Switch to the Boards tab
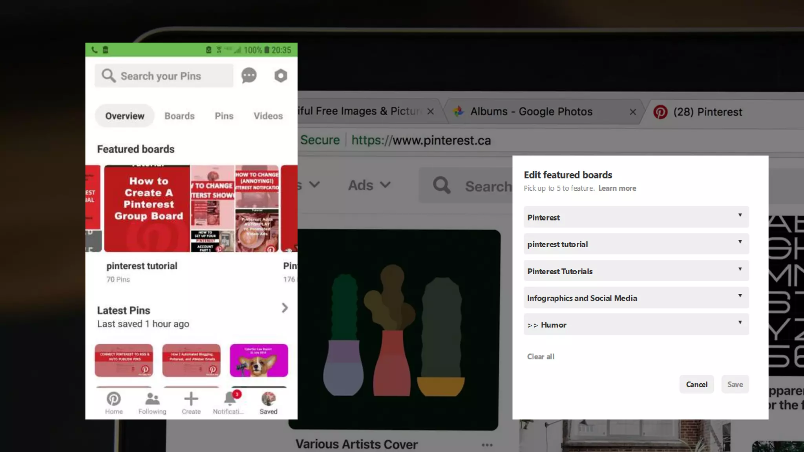Screen dimensions: 804x452 [179, 116]
